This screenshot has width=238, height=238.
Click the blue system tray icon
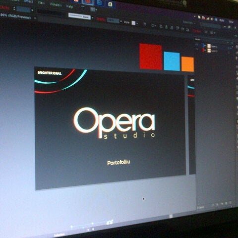[216, 19]
